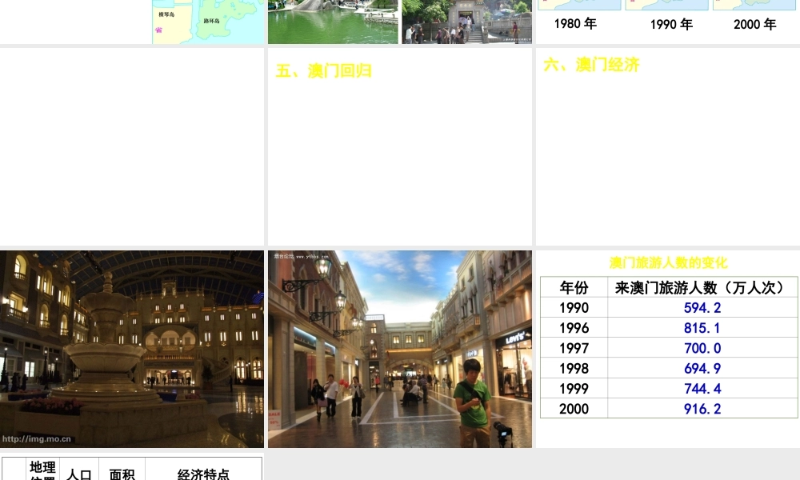Screen dimensions: 800x480
Task: Click the 横琴岛 label on the map
Action: click(x=166, y=14)
